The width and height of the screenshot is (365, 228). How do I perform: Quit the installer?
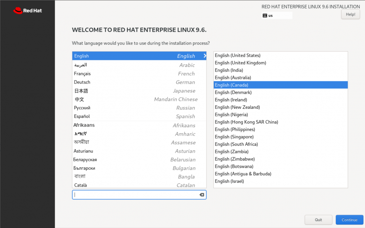pyautogui.click(x=318, y=220)
